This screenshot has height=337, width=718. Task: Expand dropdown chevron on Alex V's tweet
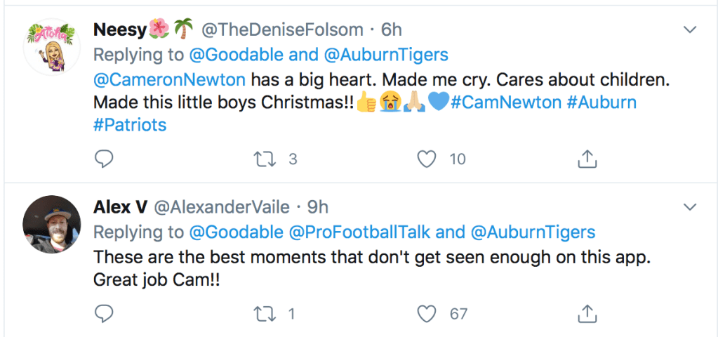[x=690, y=207]
